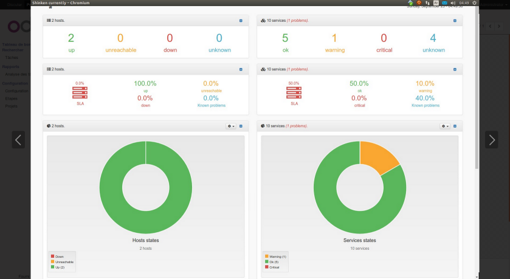The width and height of the screenshot is (510, 279).
Task: Click the '40.0% Known problems' services value
Action: point(425,101)
